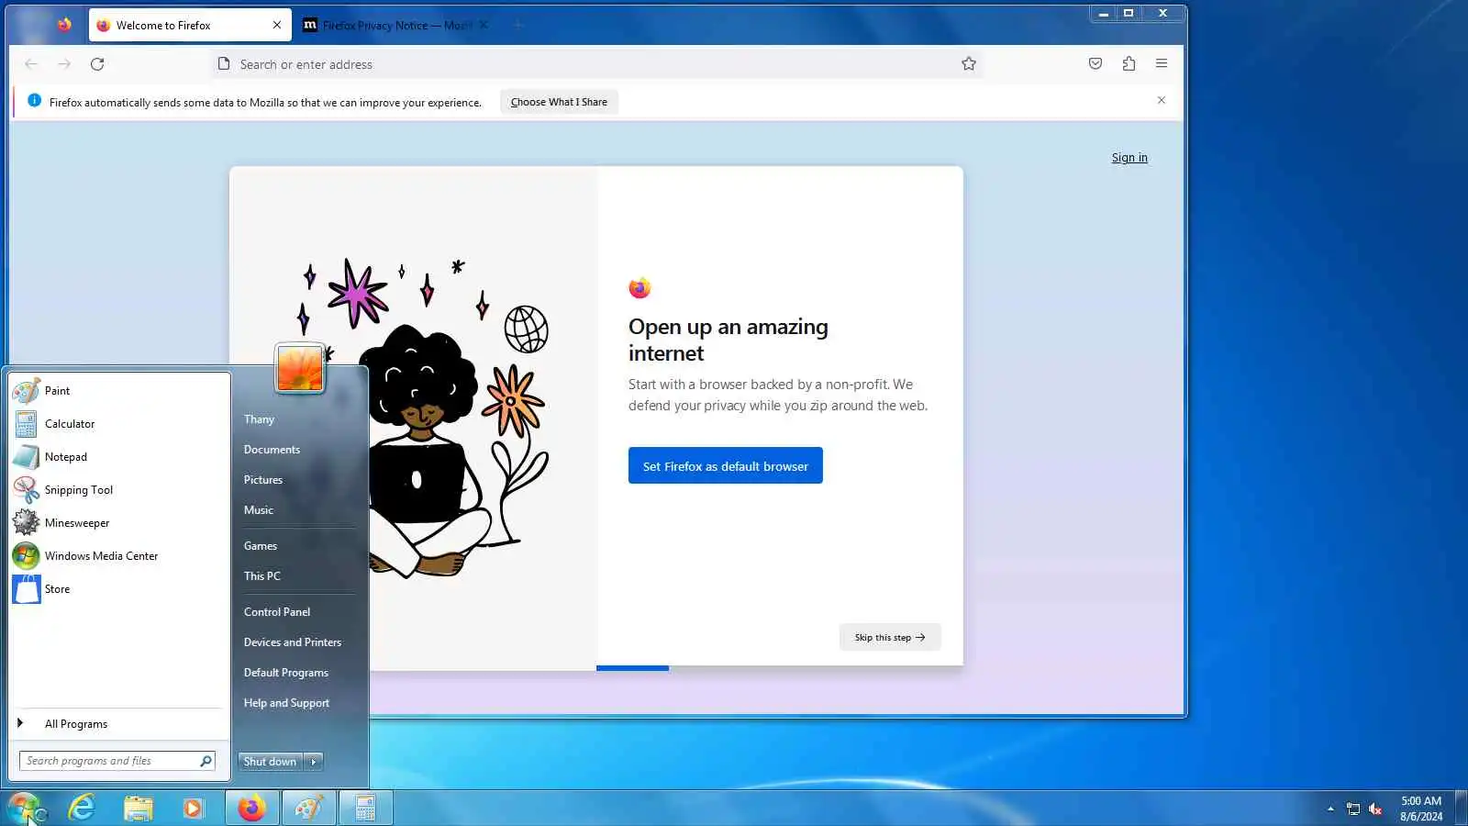Open Devices and Printers
The image size is (1468, 826).
click(x=293, y=642)
